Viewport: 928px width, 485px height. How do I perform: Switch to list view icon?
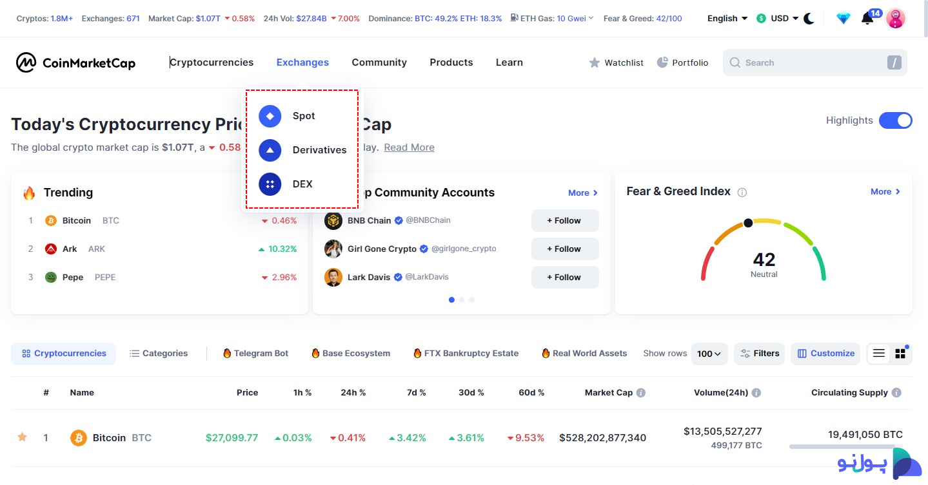click(x=879, y=354)
